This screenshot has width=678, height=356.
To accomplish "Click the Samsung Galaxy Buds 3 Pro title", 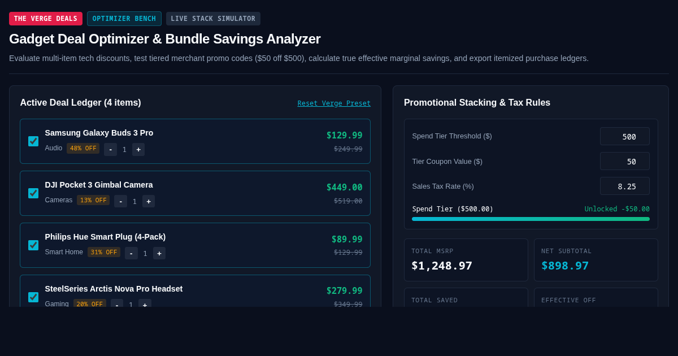I will coord(99,133).
